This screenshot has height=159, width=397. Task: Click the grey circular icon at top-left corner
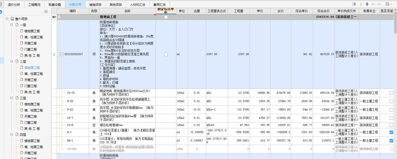[1, 4]
